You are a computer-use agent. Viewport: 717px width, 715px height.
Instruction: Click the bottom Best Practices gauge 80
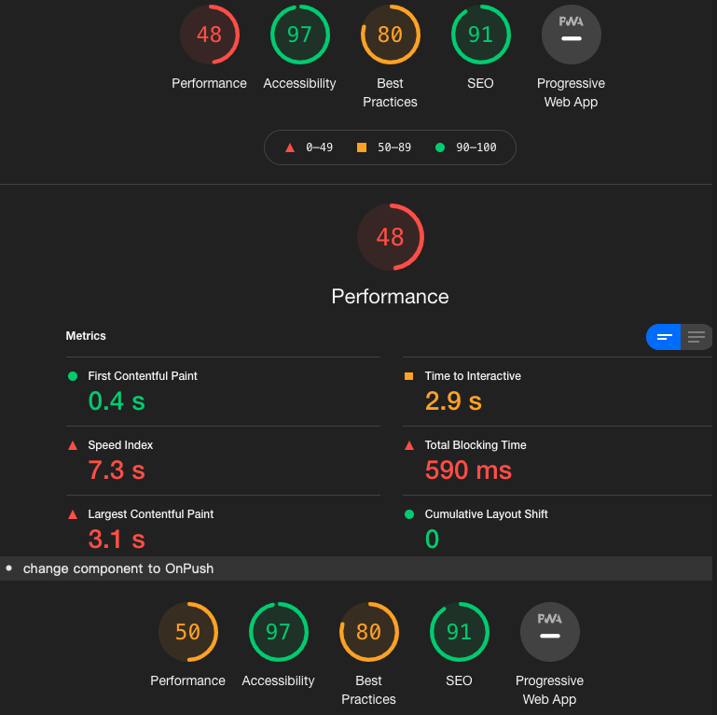pyautogui.click(x=368, y=632)
